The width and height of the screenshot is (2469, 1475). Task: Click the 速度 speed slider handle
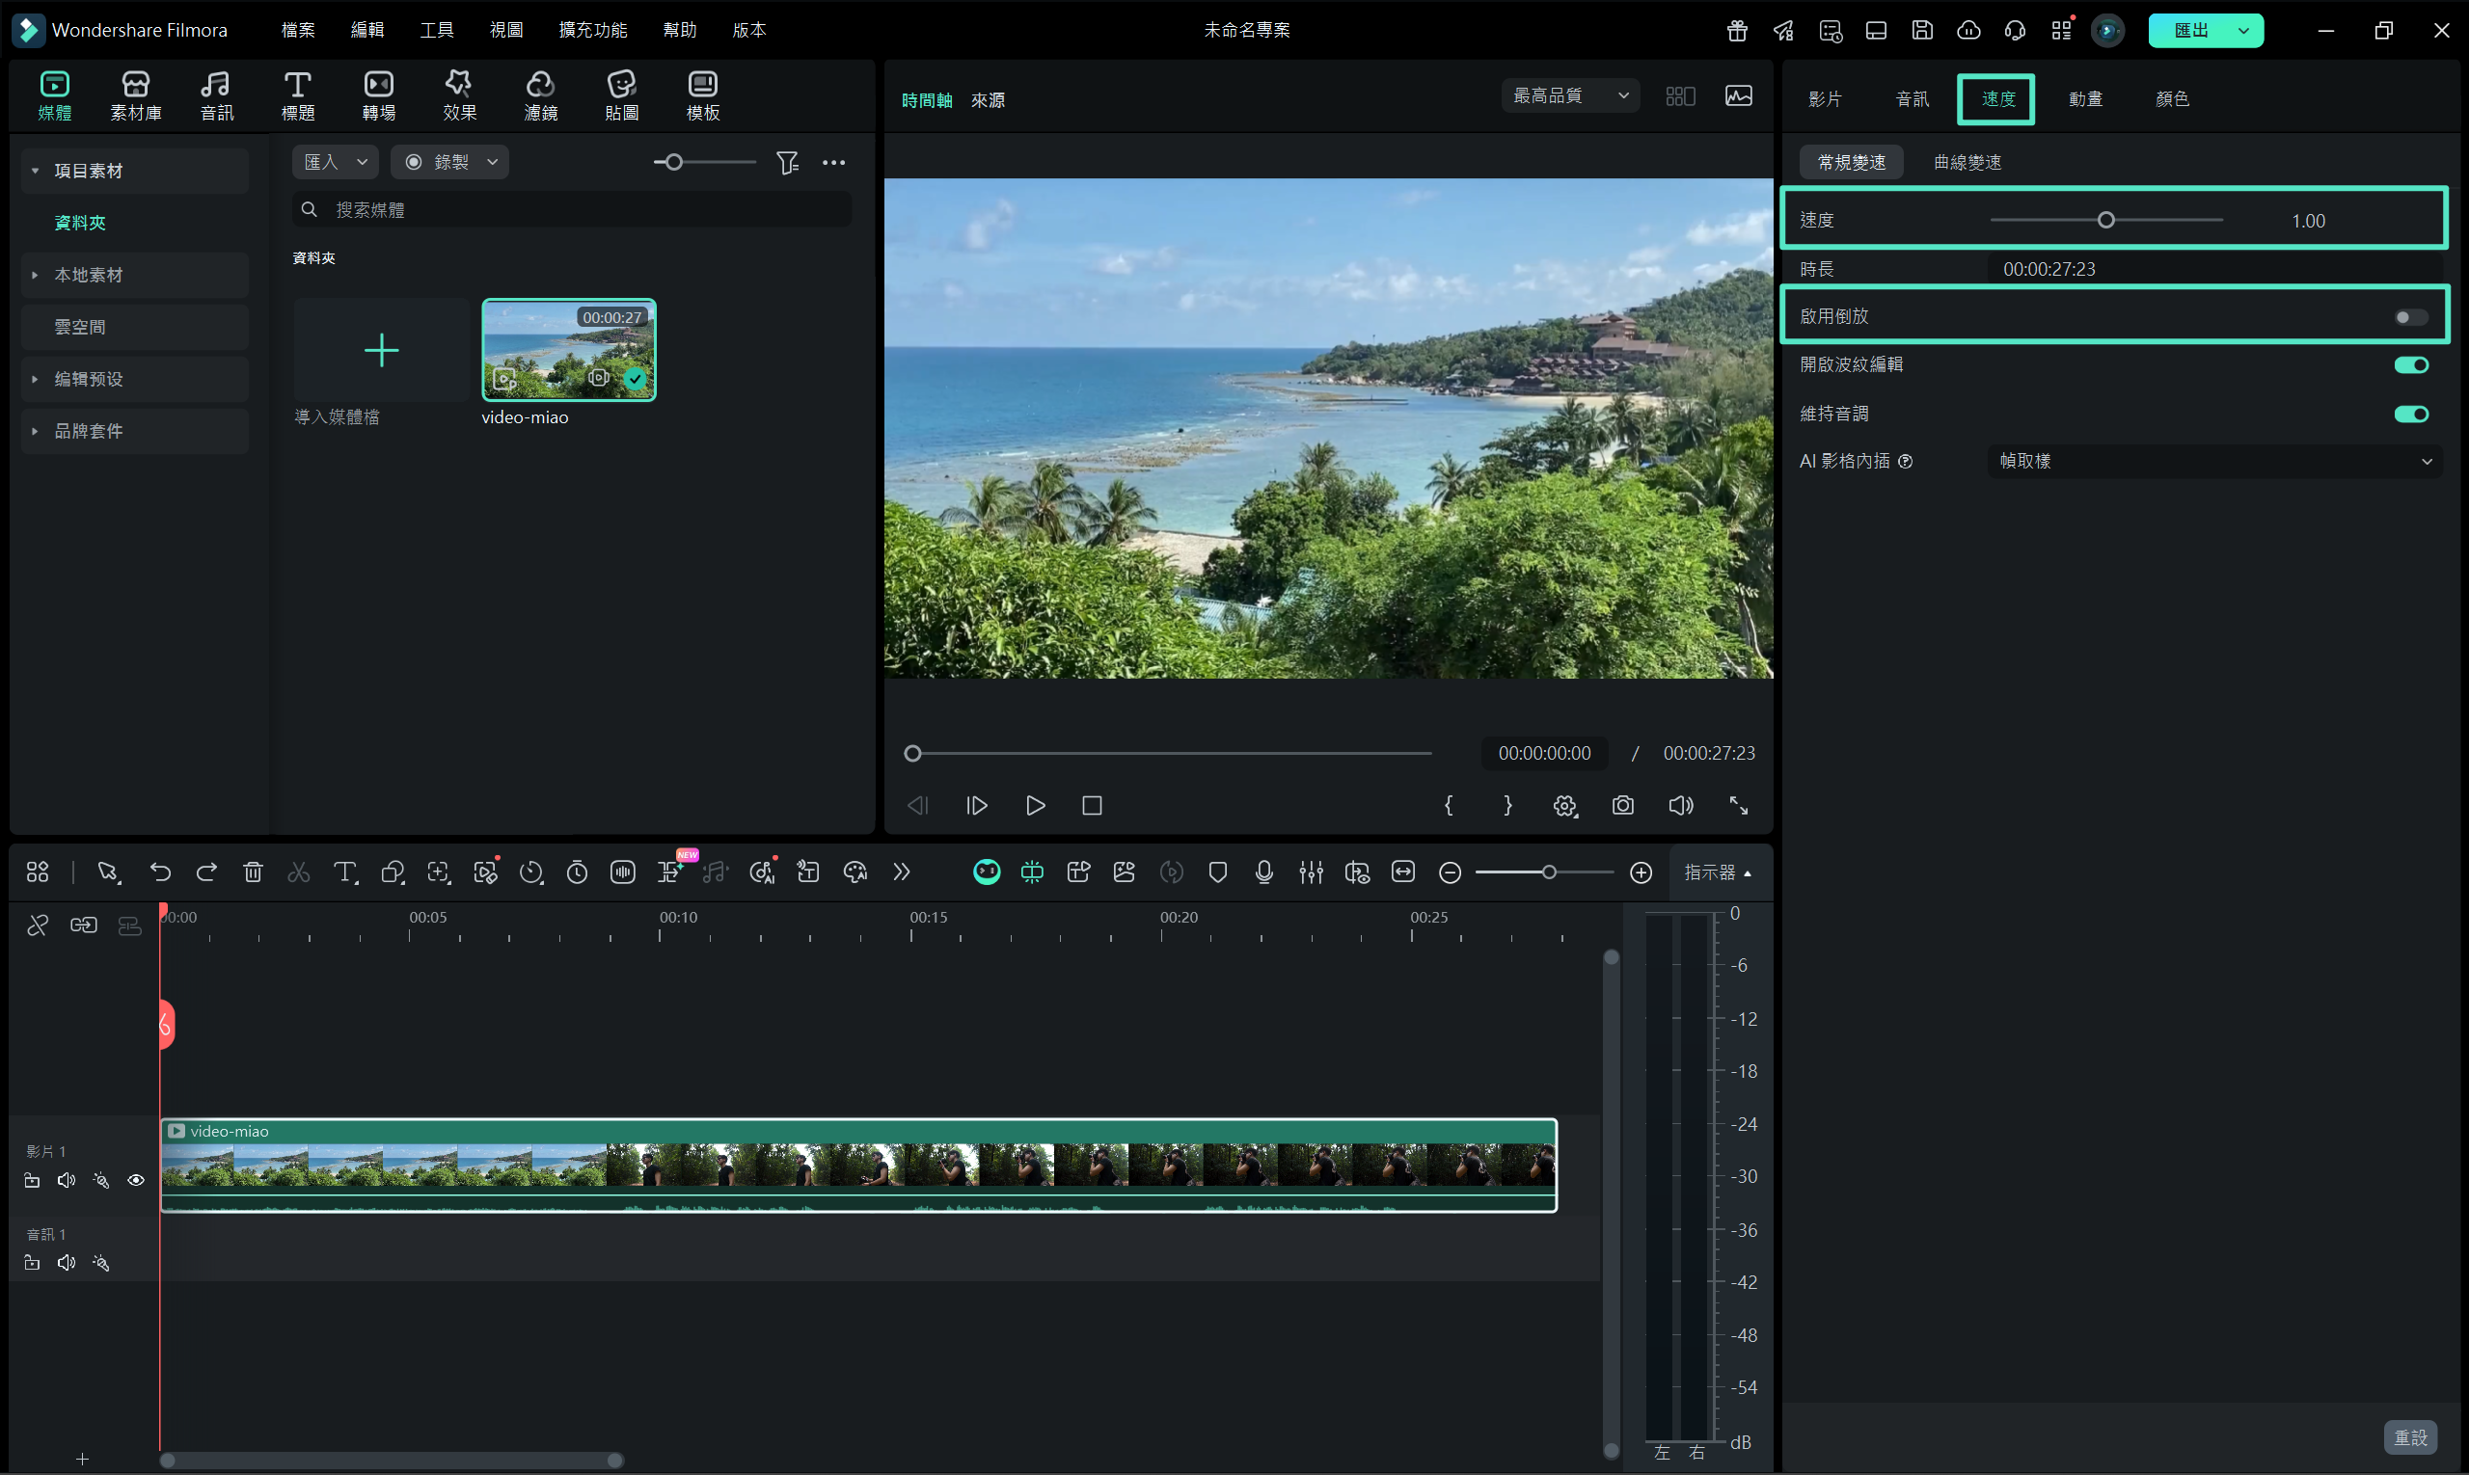point(2105,221)
